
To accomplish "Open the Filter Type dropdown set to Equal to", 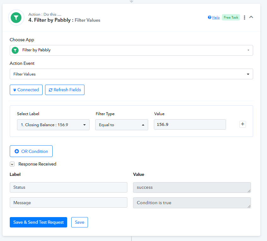I will tap(122, 125).
